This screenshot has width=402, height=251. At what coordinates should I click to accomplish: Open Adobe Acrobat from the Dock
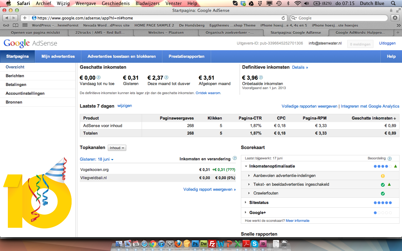click(246, 243)
